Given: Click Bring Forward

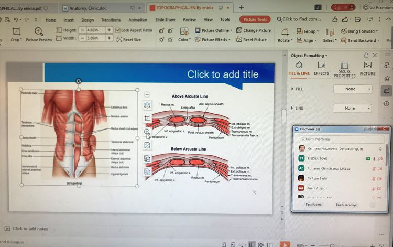Looking at the screenshot, I should coord(359,31).
